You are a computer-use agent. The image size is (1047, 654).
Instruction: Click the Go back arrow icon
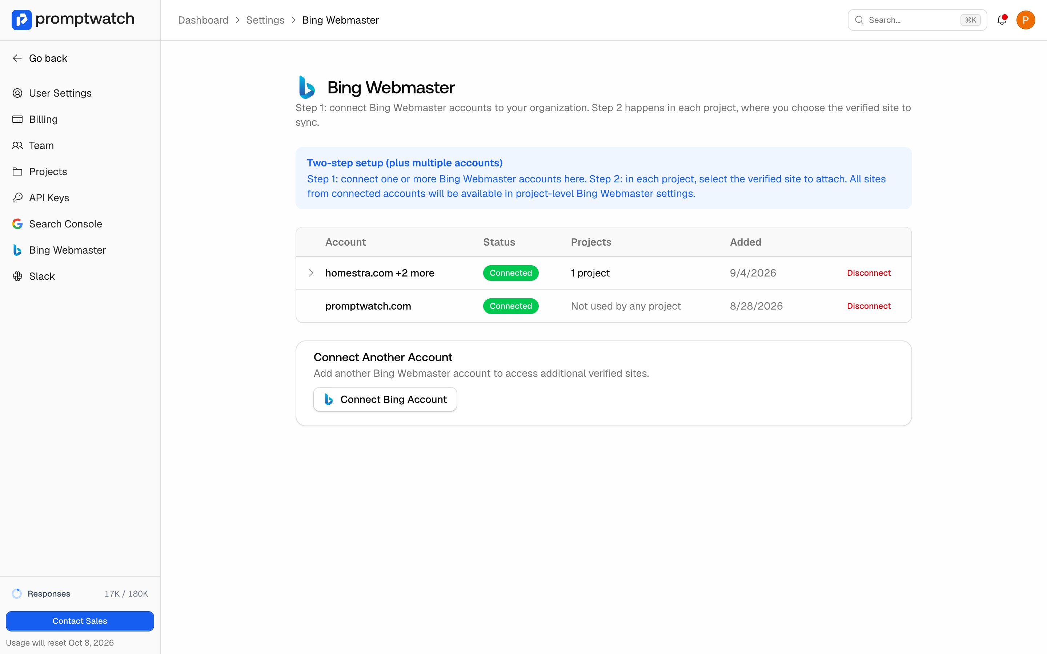click(17, 58)
